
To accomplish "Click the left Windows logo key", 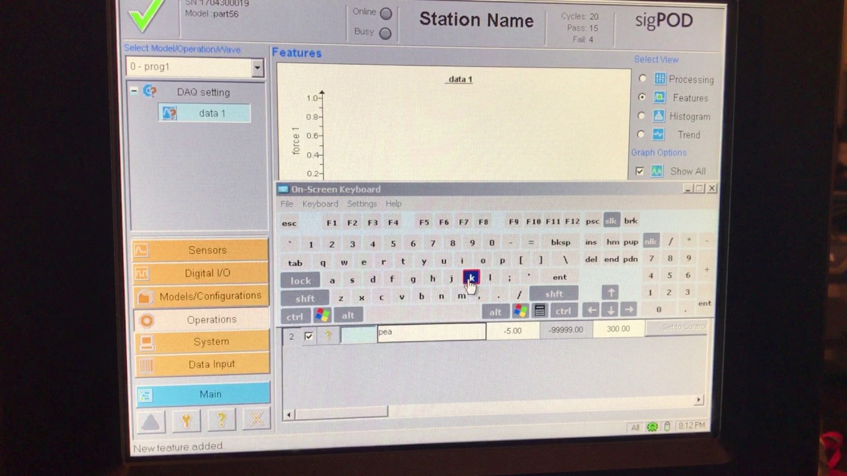I will pyautogui.click(x=322, y=315).
